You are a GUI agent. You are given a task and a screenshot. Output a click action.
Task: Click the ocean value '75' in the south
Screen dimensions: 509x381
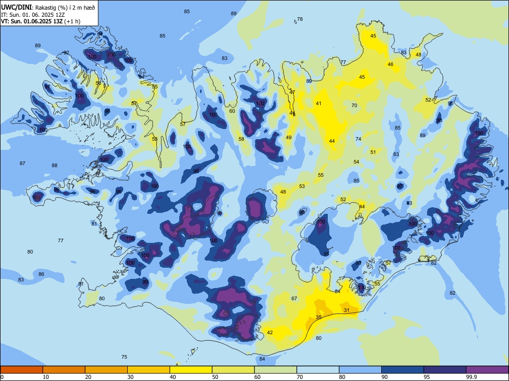click(x=124, y=357)
